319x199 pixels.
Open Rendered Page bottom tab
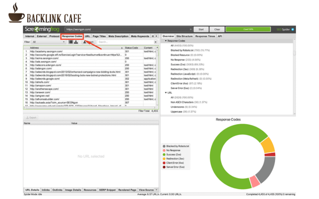[127, 190]
